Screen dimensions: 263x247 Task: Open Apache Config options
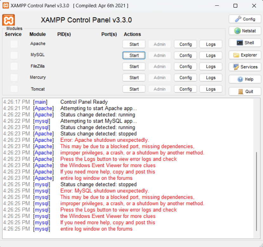pos(185,44)
